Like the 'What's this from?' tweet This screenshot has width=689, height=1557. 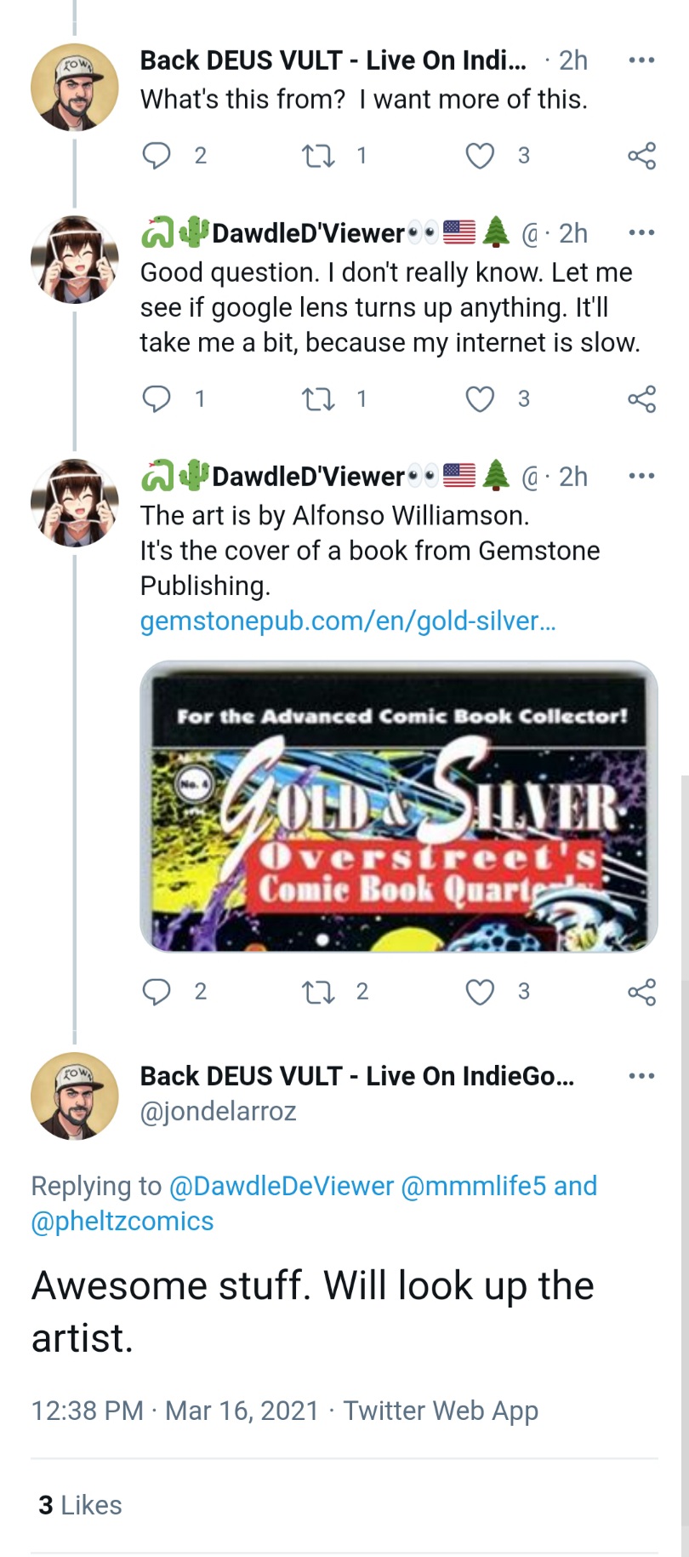coord(480,156)
